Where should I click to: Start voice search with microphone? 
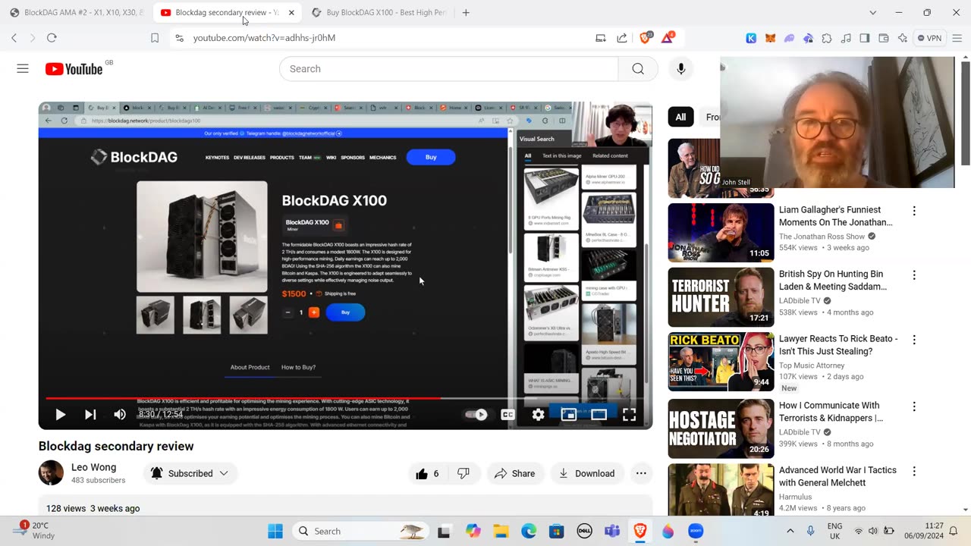click(x=681, y=69)
